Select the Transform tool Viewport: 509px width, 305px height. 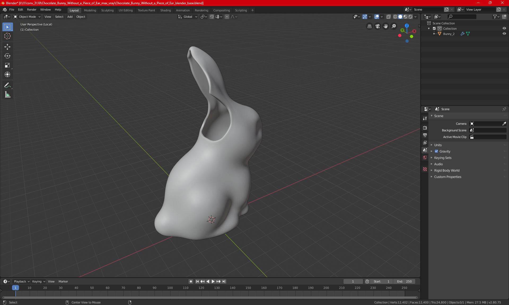[x=7, y=75]
